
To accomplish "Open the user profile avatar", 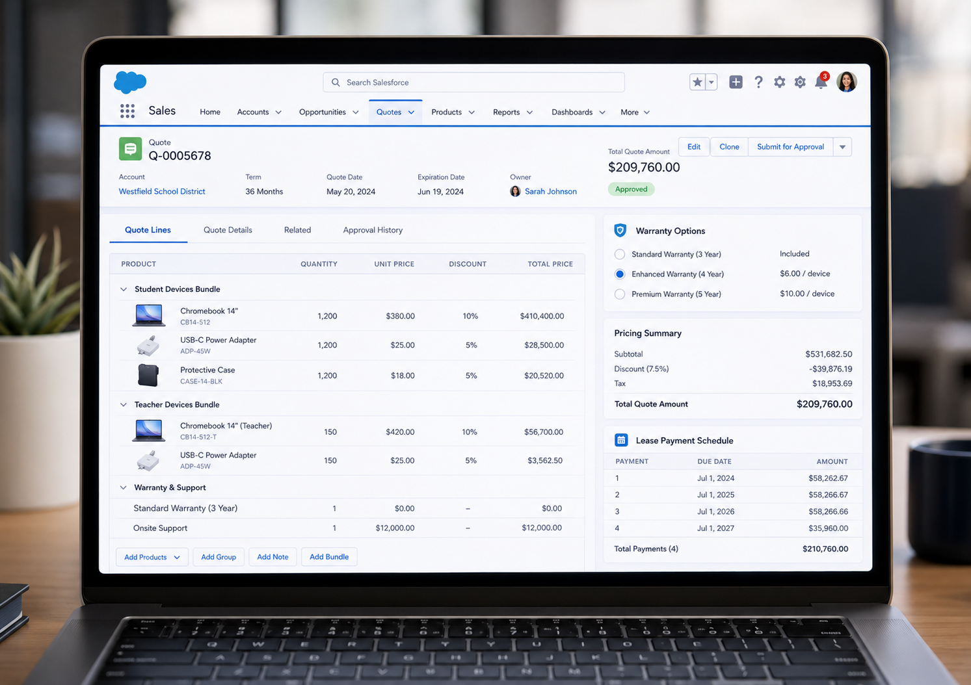I will pyautogui.click(x=846, y=82).
